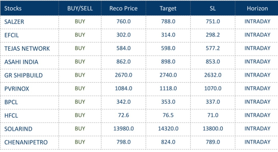The width and height of the screenshot is (278, 152).
Task: Click the Target column header
Action: point(168,8)
